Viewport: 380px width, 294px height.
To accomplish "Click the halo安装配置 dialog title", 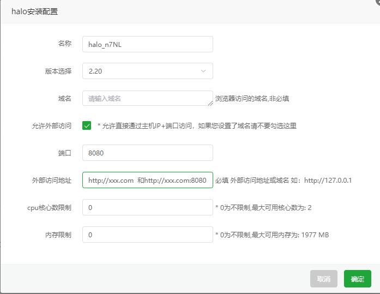I will [x=35, y=11].
